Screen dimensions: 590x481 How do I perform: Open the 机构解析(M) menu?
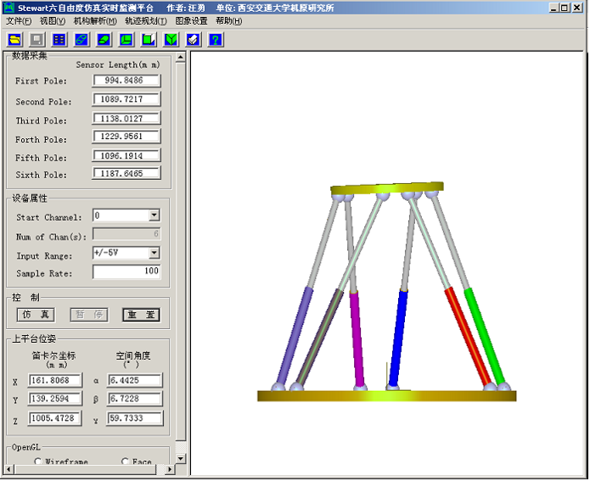[95, 20]
